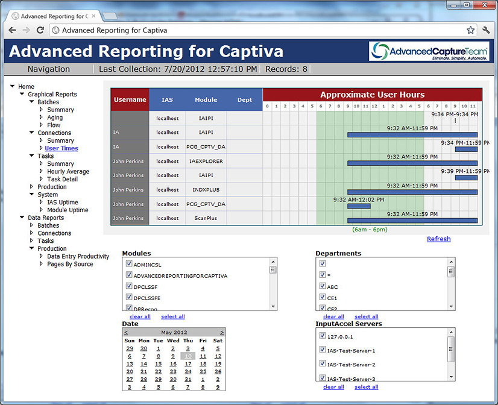Collapse the Graphical Reports tree node
Image resolution: width=498 pixels, height=405 pixels.
(22, 95)
